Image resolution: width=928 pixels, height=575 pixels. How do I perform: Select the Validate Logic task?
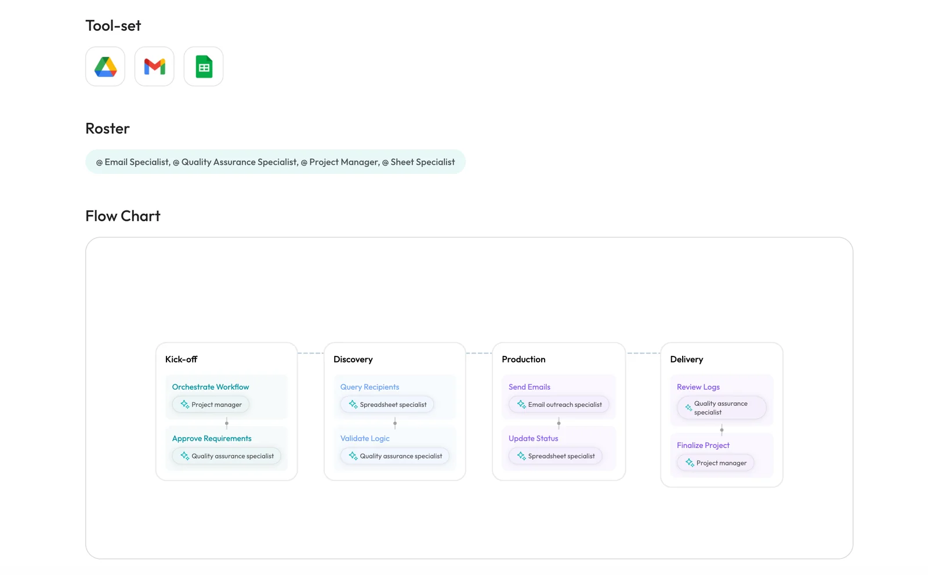click(365, 438)
